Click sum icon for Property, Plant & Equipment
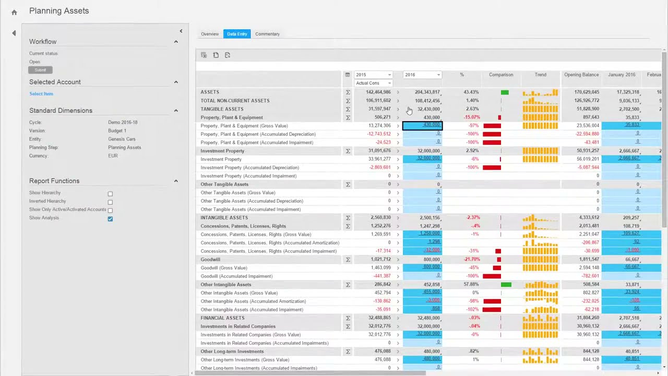Image resolution: width=668 pixels, height=376 pixels. [x=348, y=118]
